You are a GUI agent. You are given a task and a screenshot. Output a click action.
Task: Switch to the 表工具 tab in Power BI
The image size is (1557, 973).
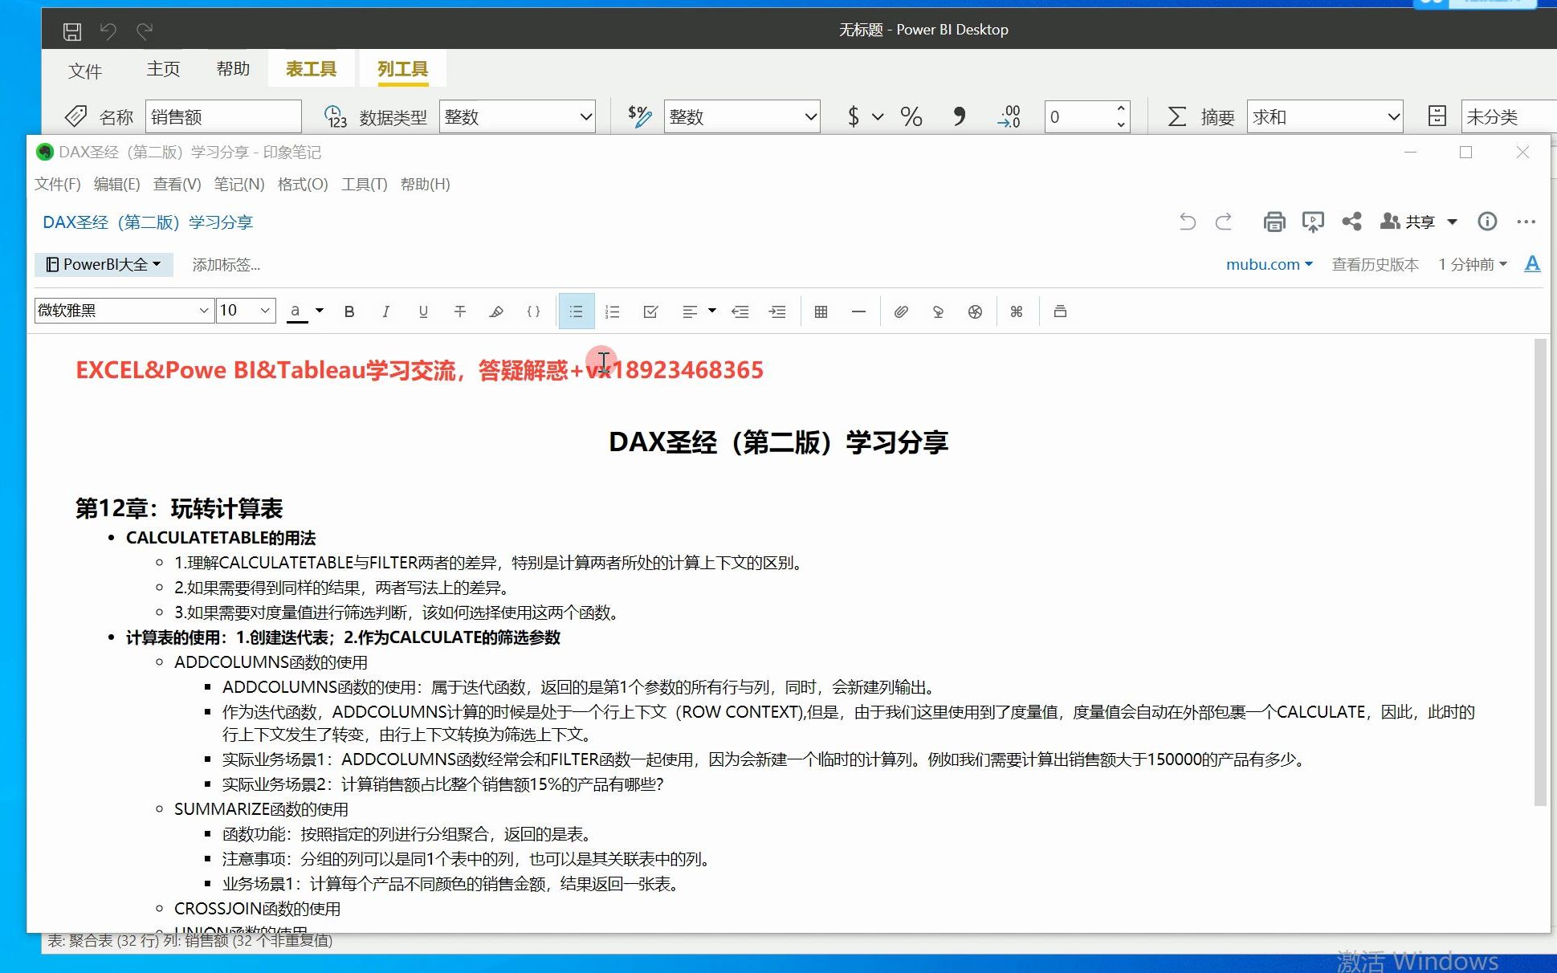point(311,69)
